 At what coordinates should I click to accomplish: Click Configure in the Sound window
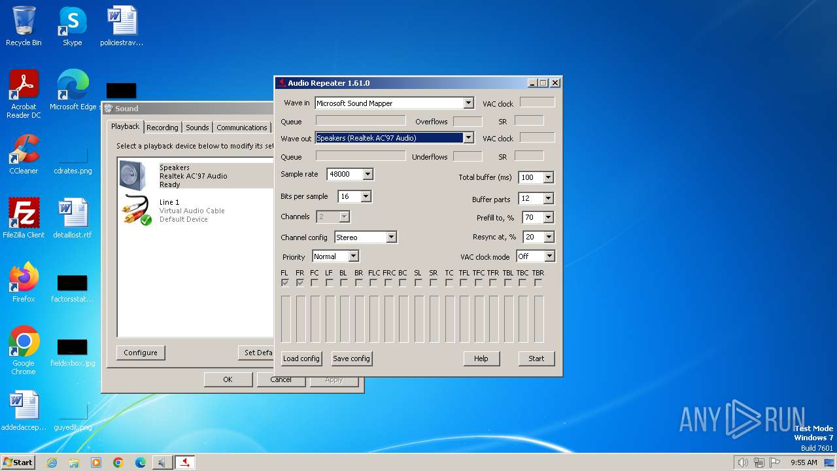141,353
